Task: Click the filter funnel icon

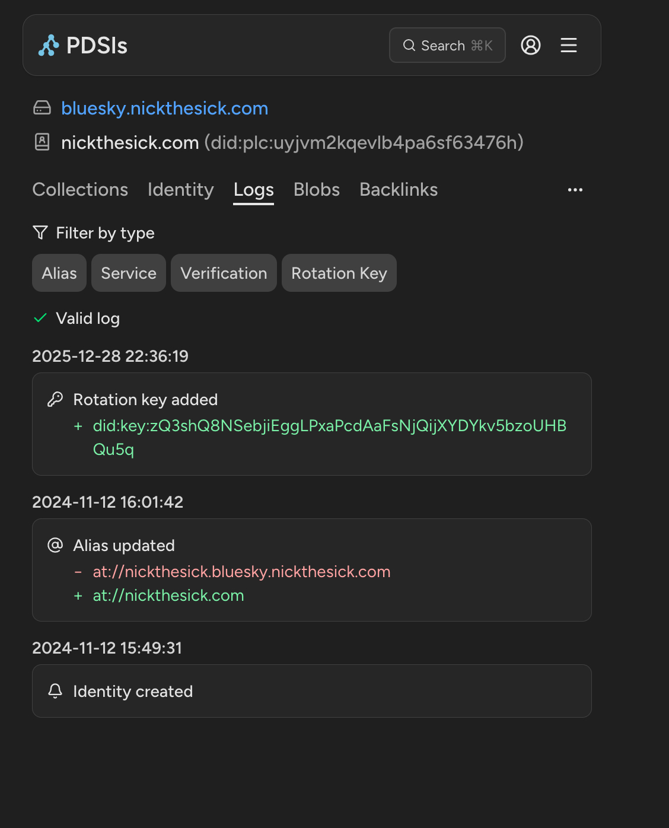Action: 40,233
